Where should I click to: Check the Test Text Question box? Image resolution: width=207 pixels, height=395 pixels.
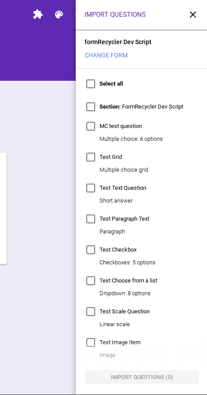click(x=91, y=188)
